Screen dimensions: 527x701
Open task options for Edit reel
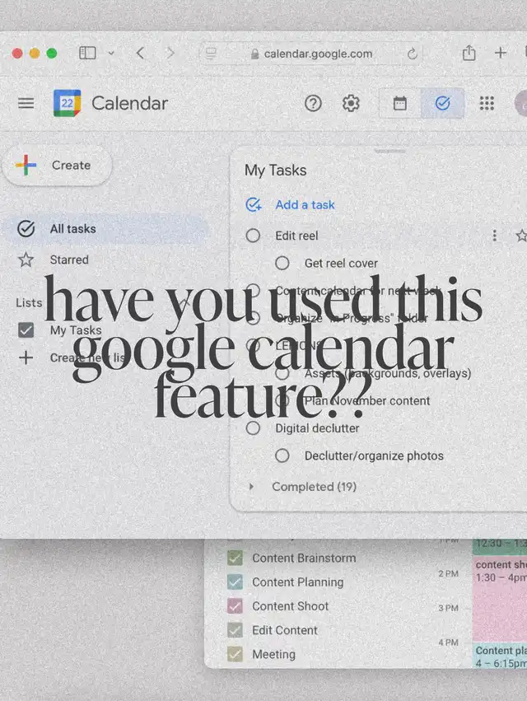494,236
